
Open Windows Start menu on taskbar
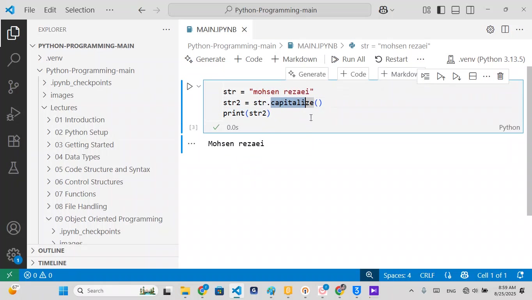[64, 291]
